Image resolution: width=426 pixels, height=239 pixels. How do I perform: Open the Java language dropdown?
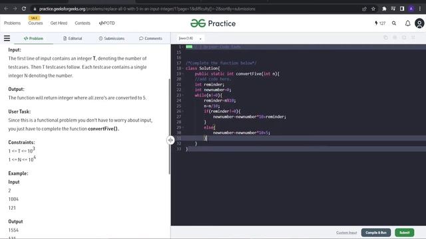[x=190, y=39]
